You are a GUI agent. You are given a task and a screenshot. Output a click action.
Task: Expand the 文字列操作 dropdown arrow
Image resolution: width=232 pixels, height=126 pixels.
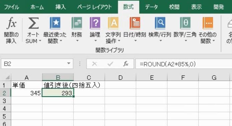tap(119, 41)
